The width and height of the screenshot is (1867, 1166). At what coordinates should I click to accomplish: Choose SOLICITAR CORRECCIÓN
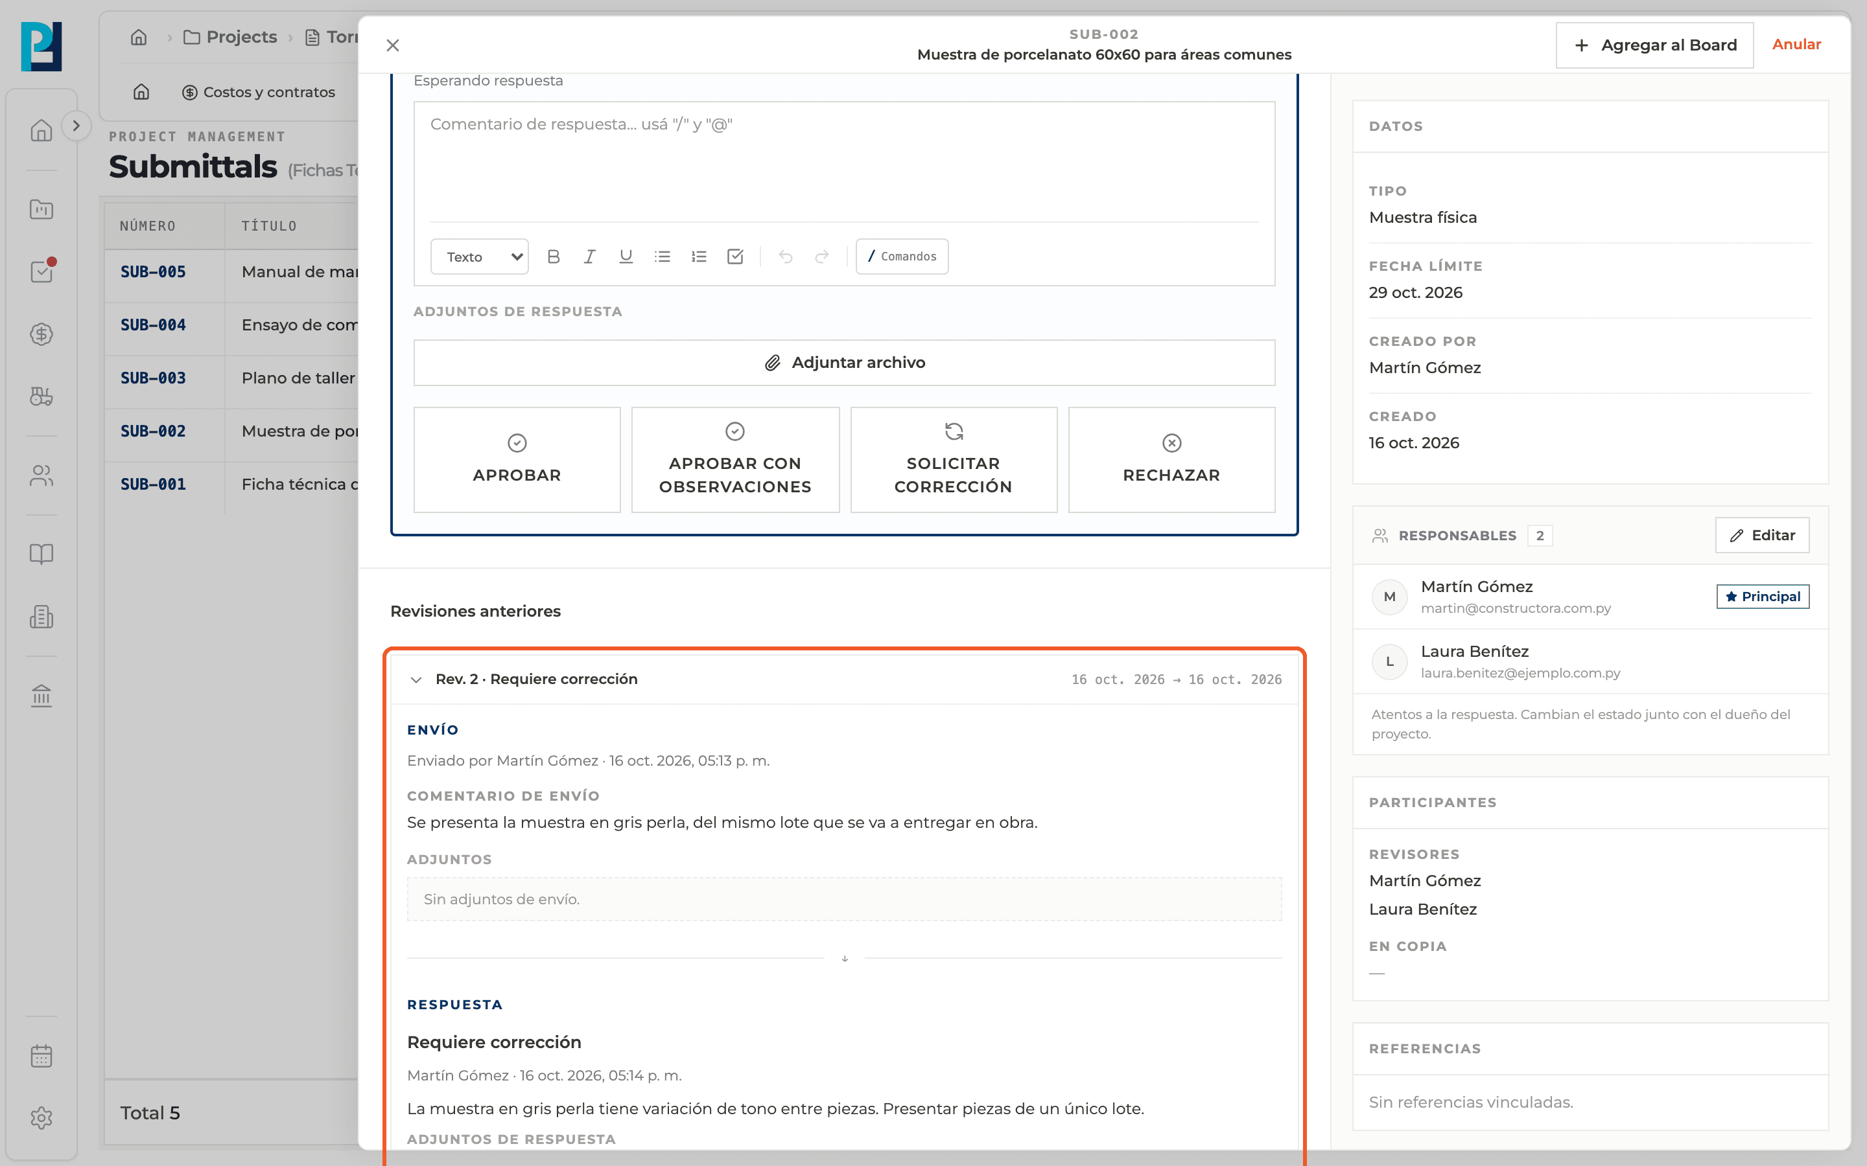(954, 460)
